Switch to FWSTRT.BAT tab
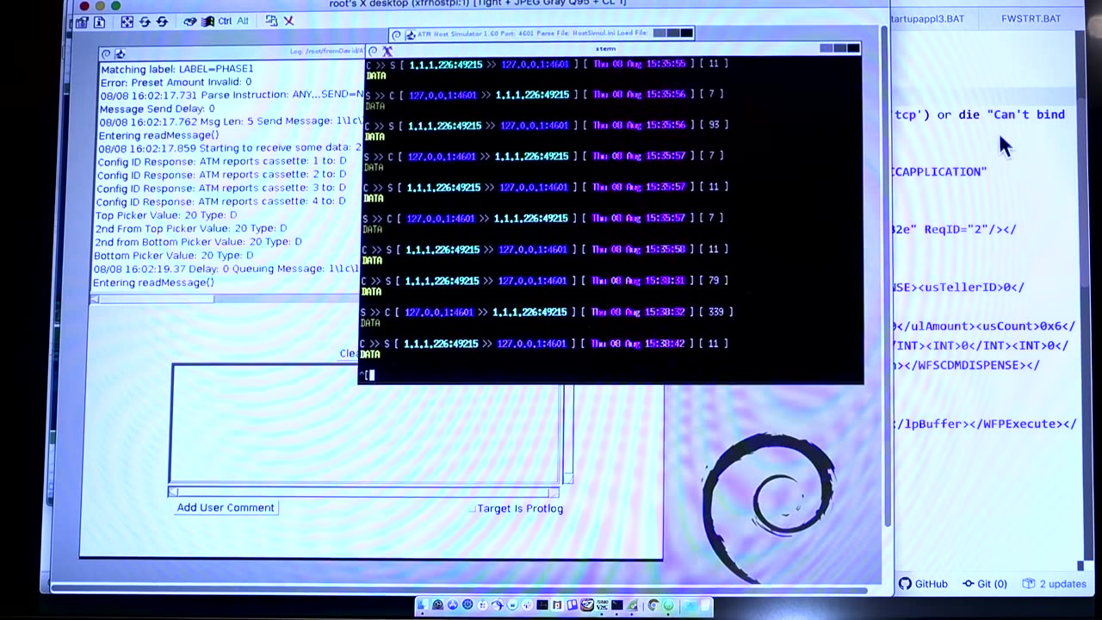 pyautogui.click(x=1031, y=19)
